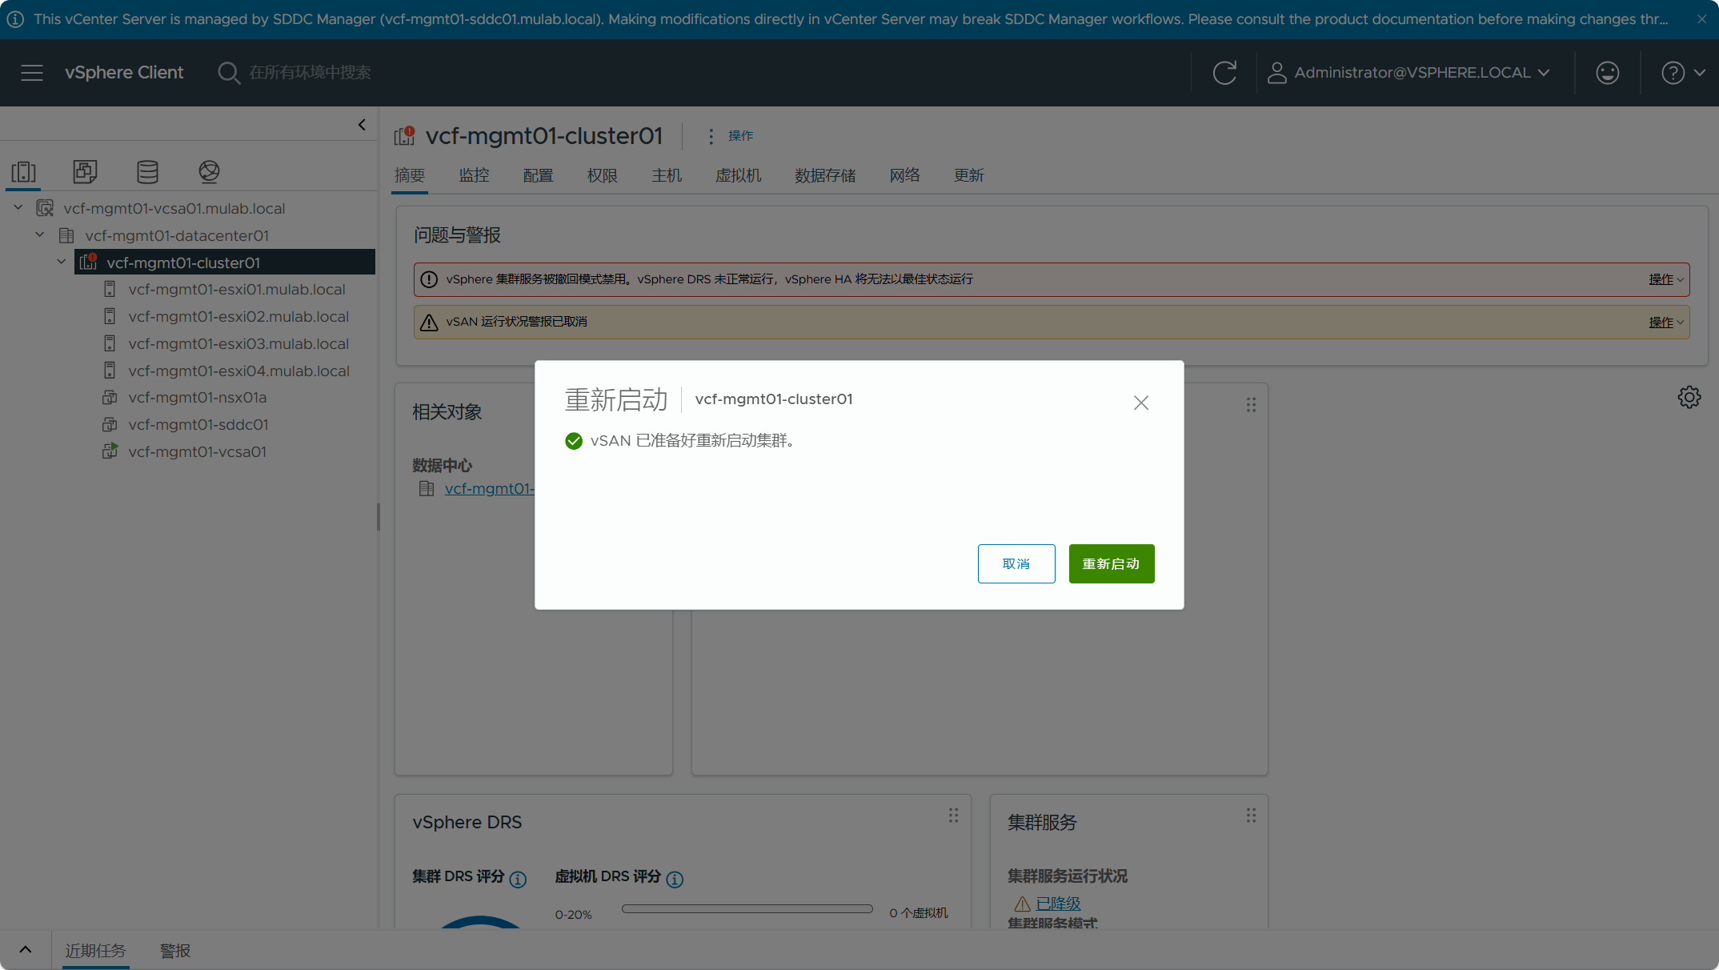Collapse the left navigation panel
The height and width of the screenshot is (970, 1719).
[362, 125]
